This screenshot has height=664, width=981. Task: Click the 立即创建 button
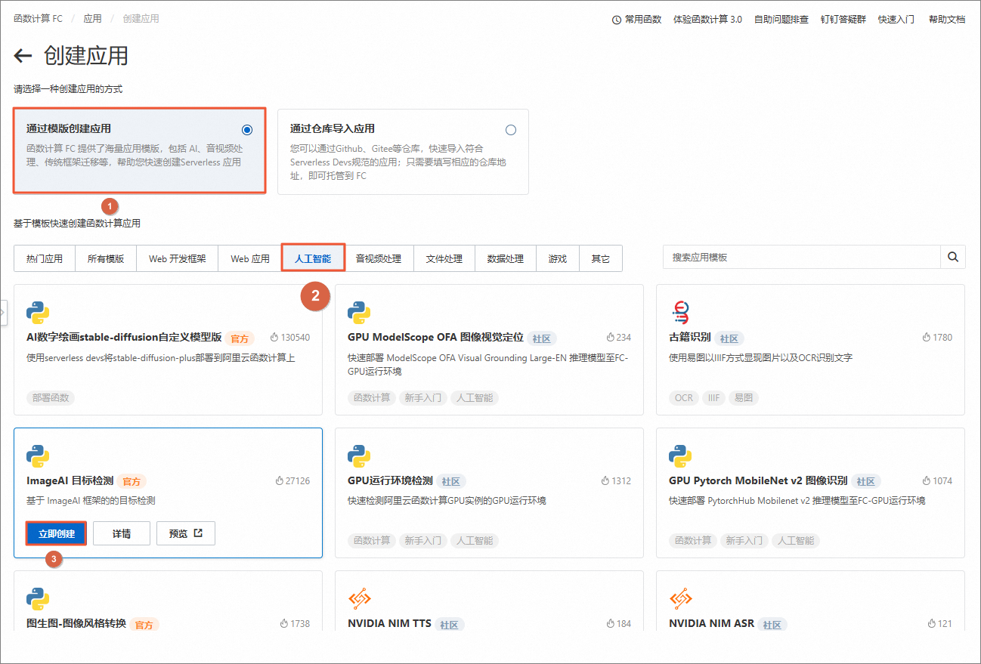[57, 533]
